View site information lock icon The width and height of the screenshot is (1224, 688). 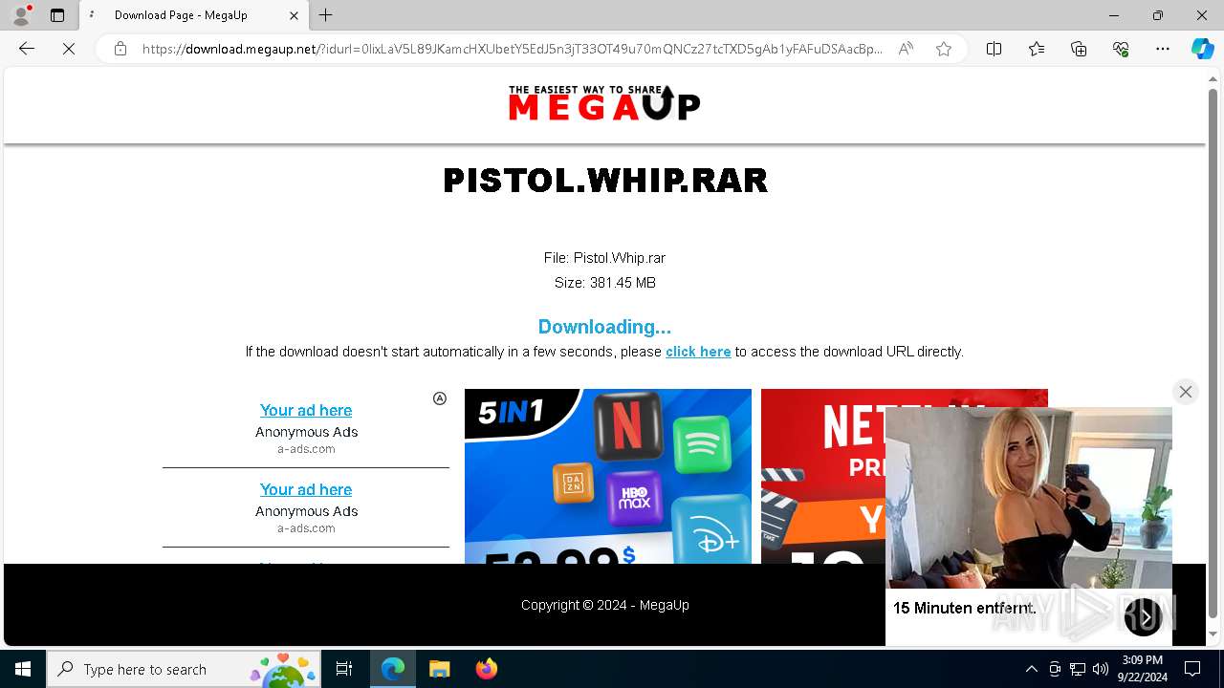120,49
